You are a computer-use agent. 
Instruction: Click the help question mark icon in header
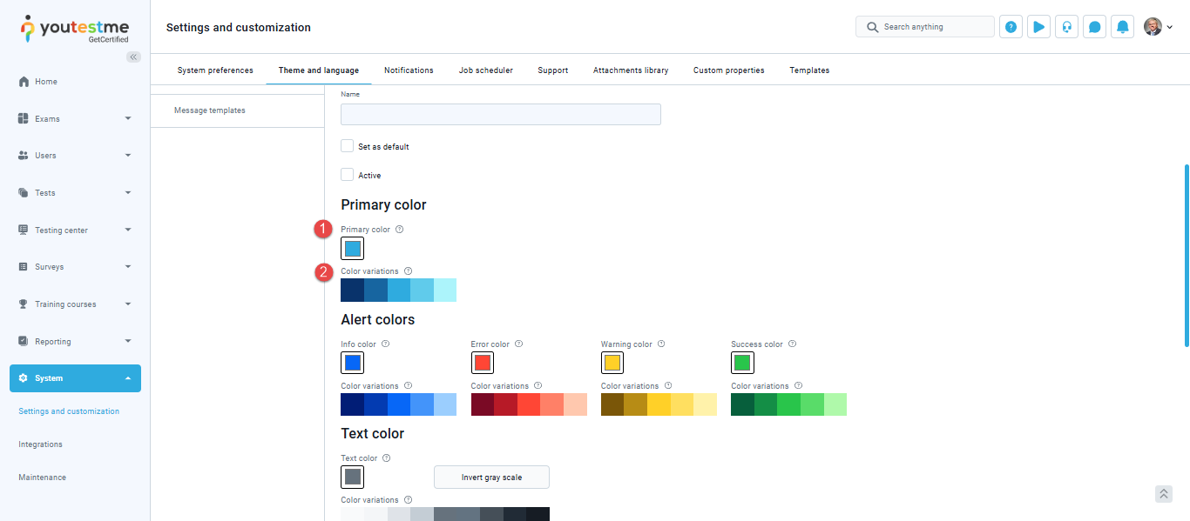(1011, 27)
